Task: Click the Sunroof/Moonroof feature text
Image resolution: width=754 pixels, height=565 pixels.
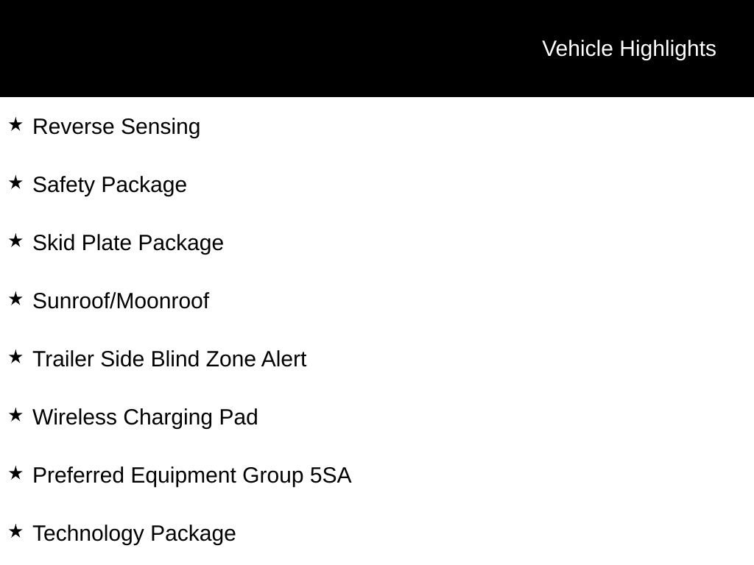Action: 121,301
